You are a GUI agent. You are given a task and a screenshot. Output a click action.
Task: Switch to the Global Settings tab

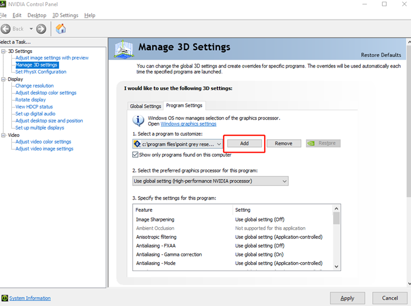pyautogui.click(x=145, y=106)
